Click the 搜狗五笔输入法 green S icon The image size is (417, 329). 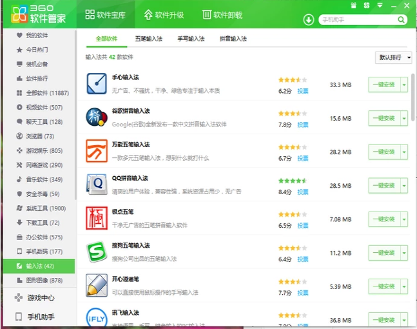click(96, 252)
